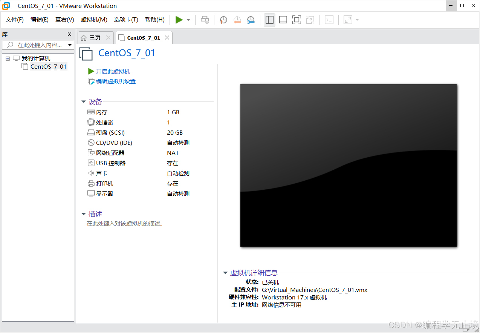Screen dimensions: 480x333
Task: Collapse the 描述 section
Action: coord(84,214)
